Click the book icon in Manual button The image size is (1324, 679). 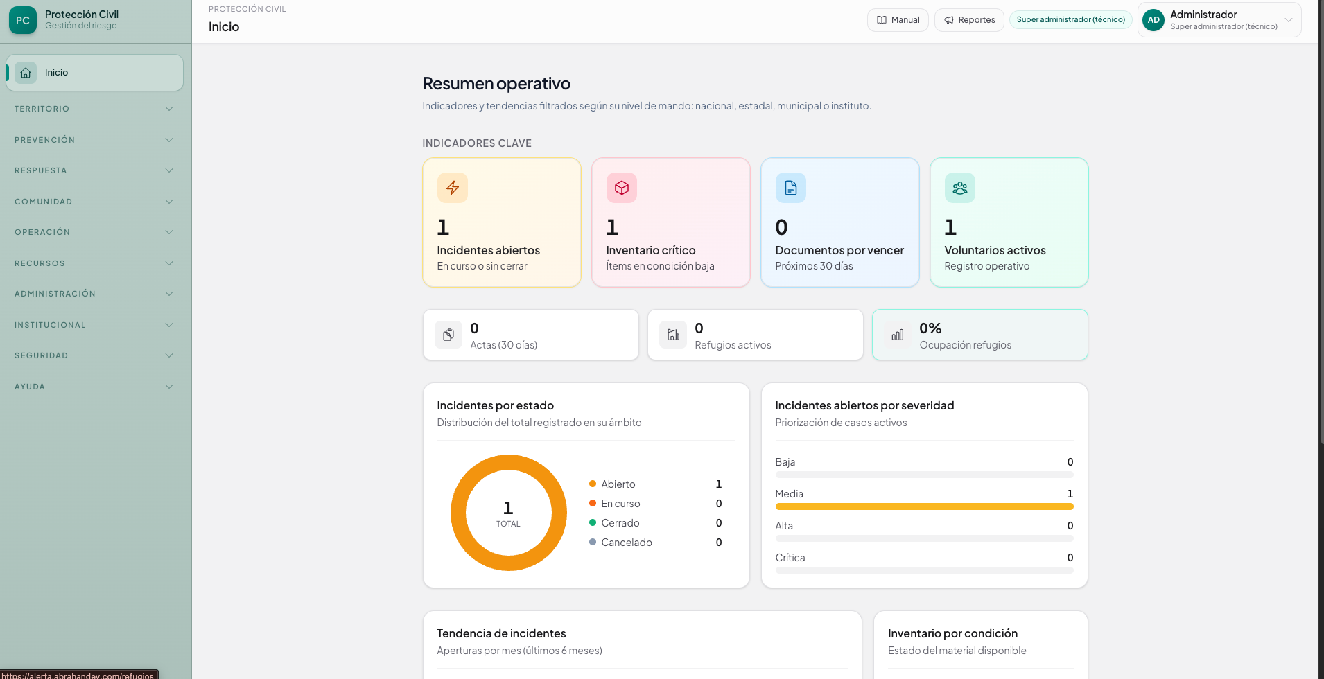click(x=882, y=20)
